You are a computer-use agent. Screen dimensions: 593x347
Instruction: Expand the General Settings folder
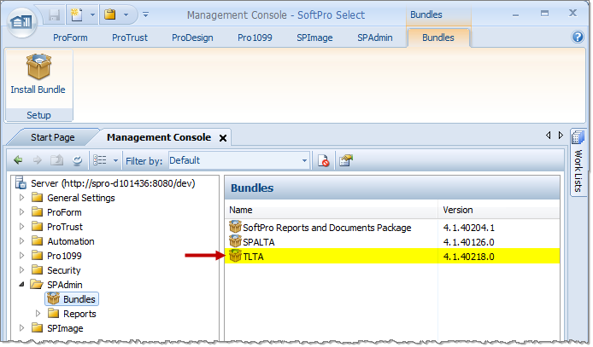point(21,198)
